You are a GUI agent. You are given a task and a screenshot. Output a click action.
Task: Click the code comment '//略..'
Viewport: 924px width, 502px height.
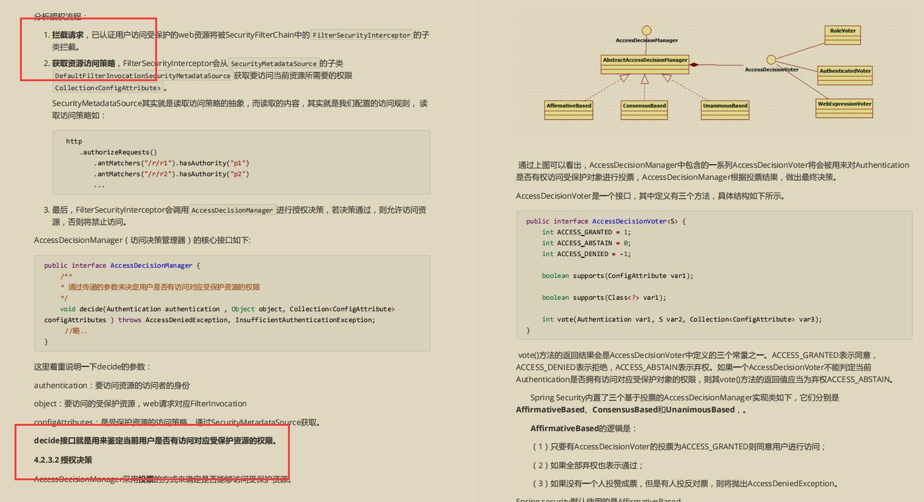76,331
